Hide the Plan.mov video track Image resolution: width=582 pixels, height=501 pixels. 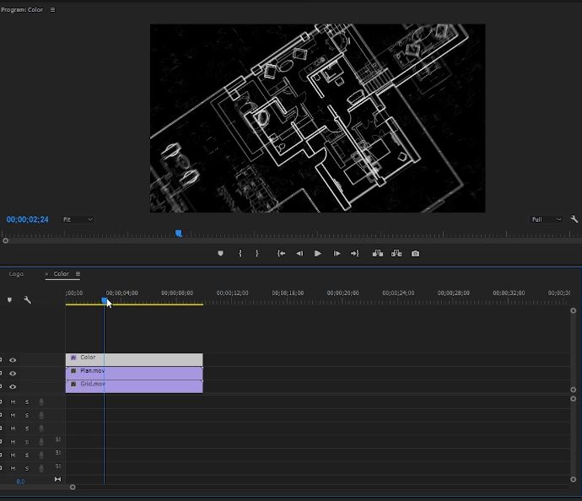tap(13, 374)
